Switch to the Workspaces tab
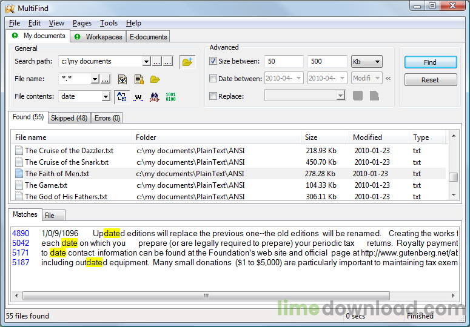Image resolution: width=470 pixels, height=327 pixels. point(98,37)
